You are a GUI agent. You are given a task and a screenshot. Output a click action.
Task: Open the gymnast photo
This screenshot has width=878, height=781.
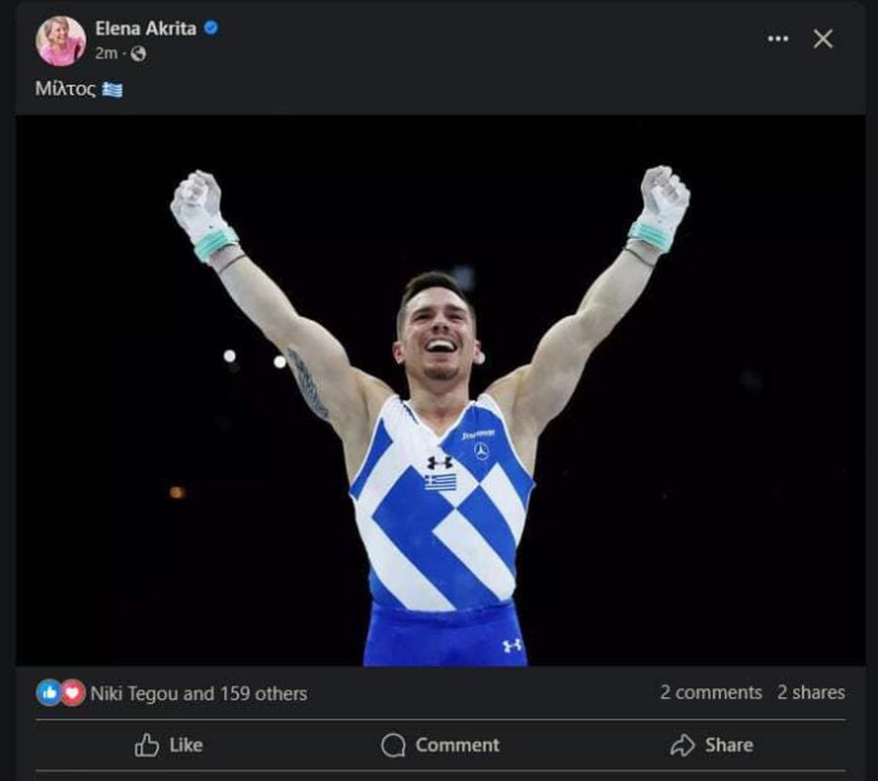(x=440, y=390)
